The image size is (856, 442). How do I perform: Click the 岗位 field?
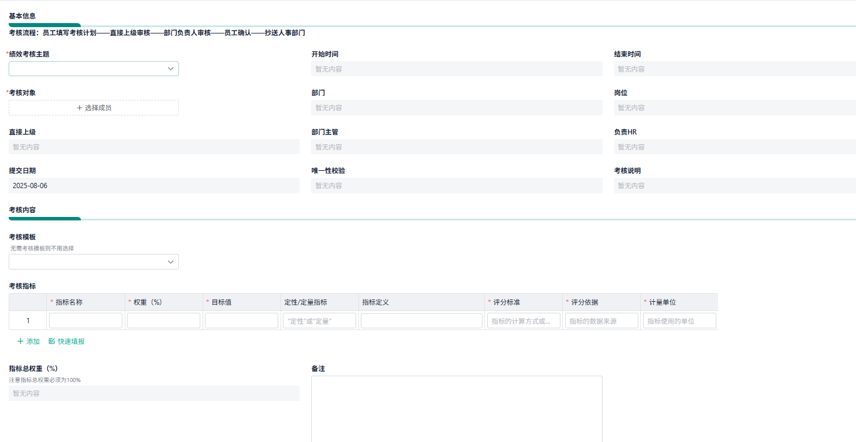[735, 108]
